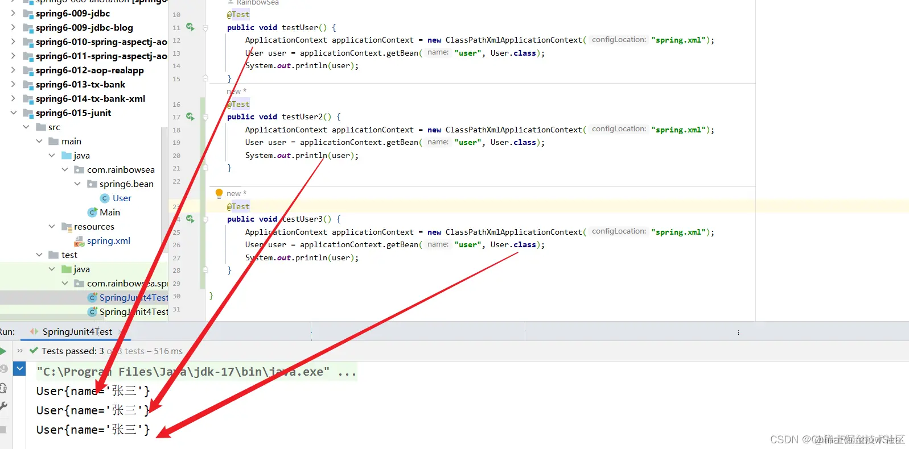
Task: Expand the spring6-014-tx-bank-xml module
Action: [13, 98]
